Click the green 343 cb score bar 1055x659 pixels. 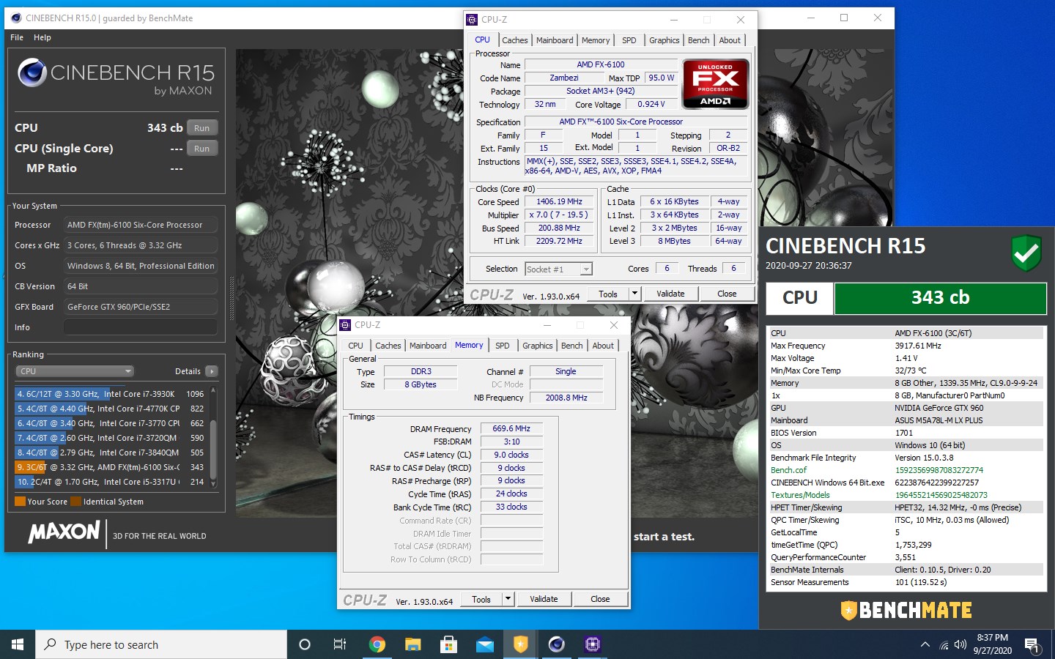(x=940, y=298)
